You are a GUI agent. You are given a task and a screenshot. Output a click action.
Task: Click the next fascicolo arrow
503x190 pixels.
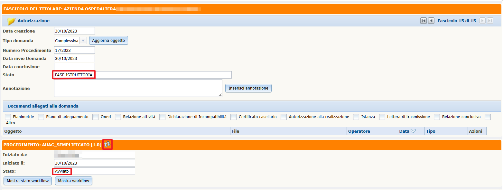point(482,21)
